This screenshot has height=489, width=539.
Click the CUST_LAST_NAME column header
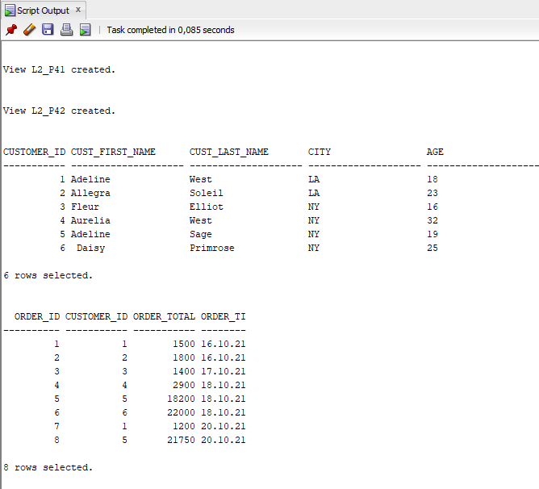(x=229, y=152)
